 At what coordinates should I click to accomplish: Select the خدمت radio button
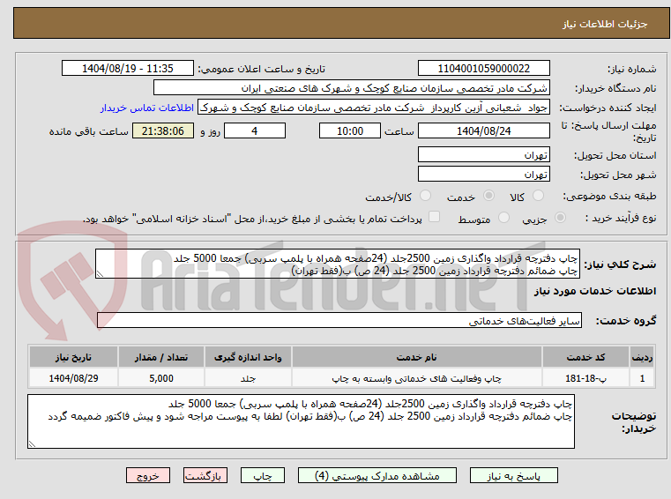pos(488,196)
